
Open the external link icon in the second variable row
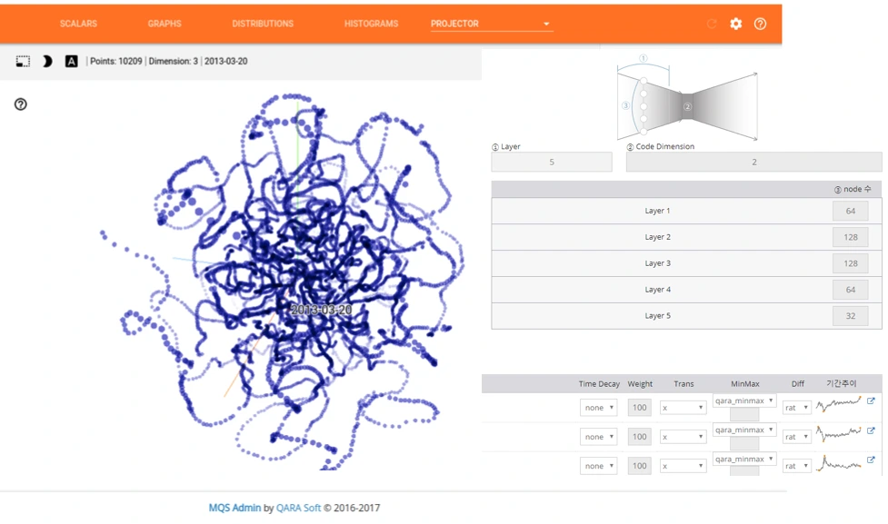[x=871, y=430]
